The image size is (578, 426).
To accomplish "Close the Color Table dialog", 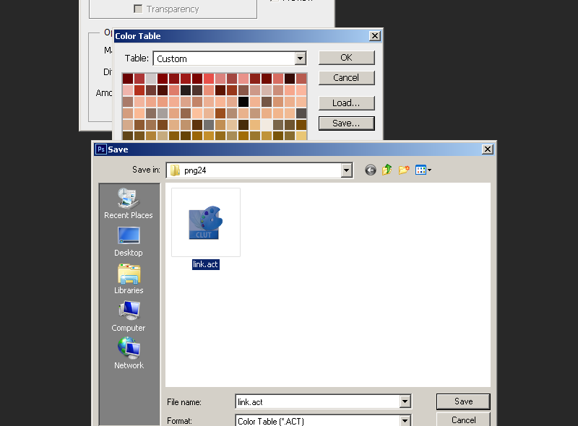I will coord(375,36).
